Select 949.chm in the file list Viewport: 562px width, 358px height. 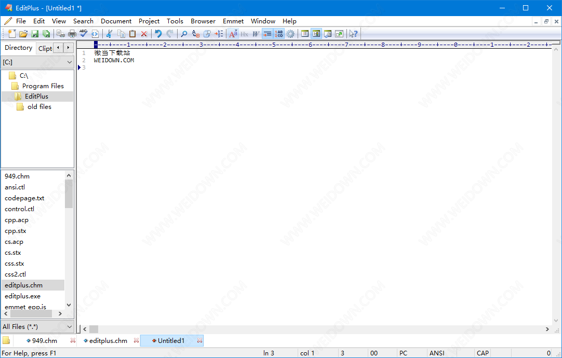pyautogui.click(x=17, y=176)
